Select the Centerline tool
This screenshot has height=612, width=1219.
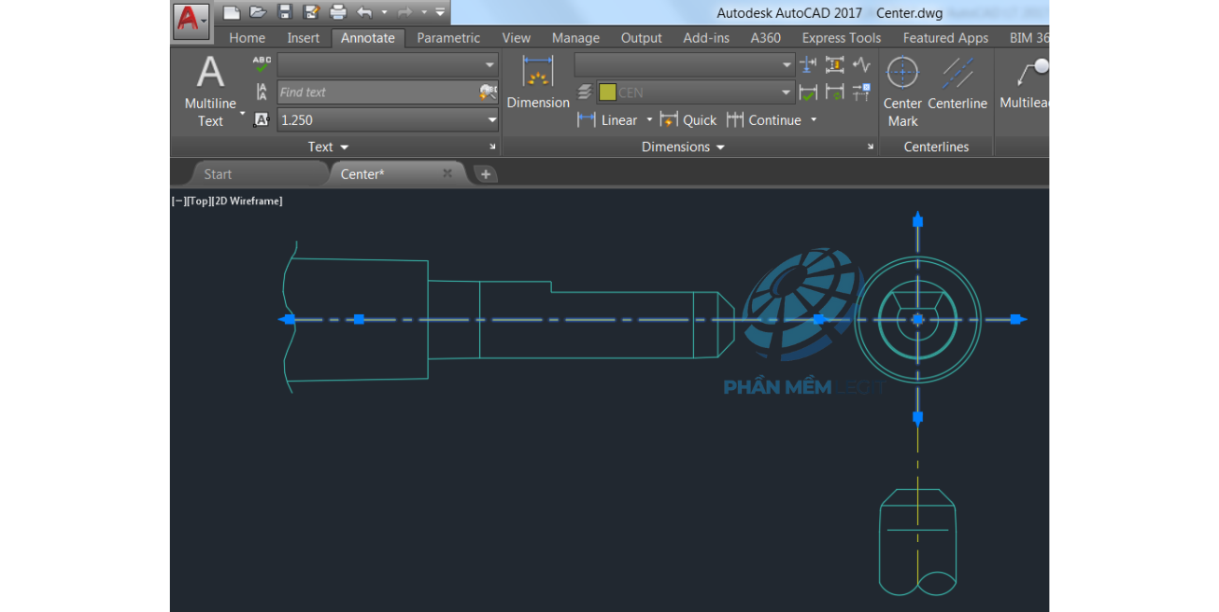(957, 84)
